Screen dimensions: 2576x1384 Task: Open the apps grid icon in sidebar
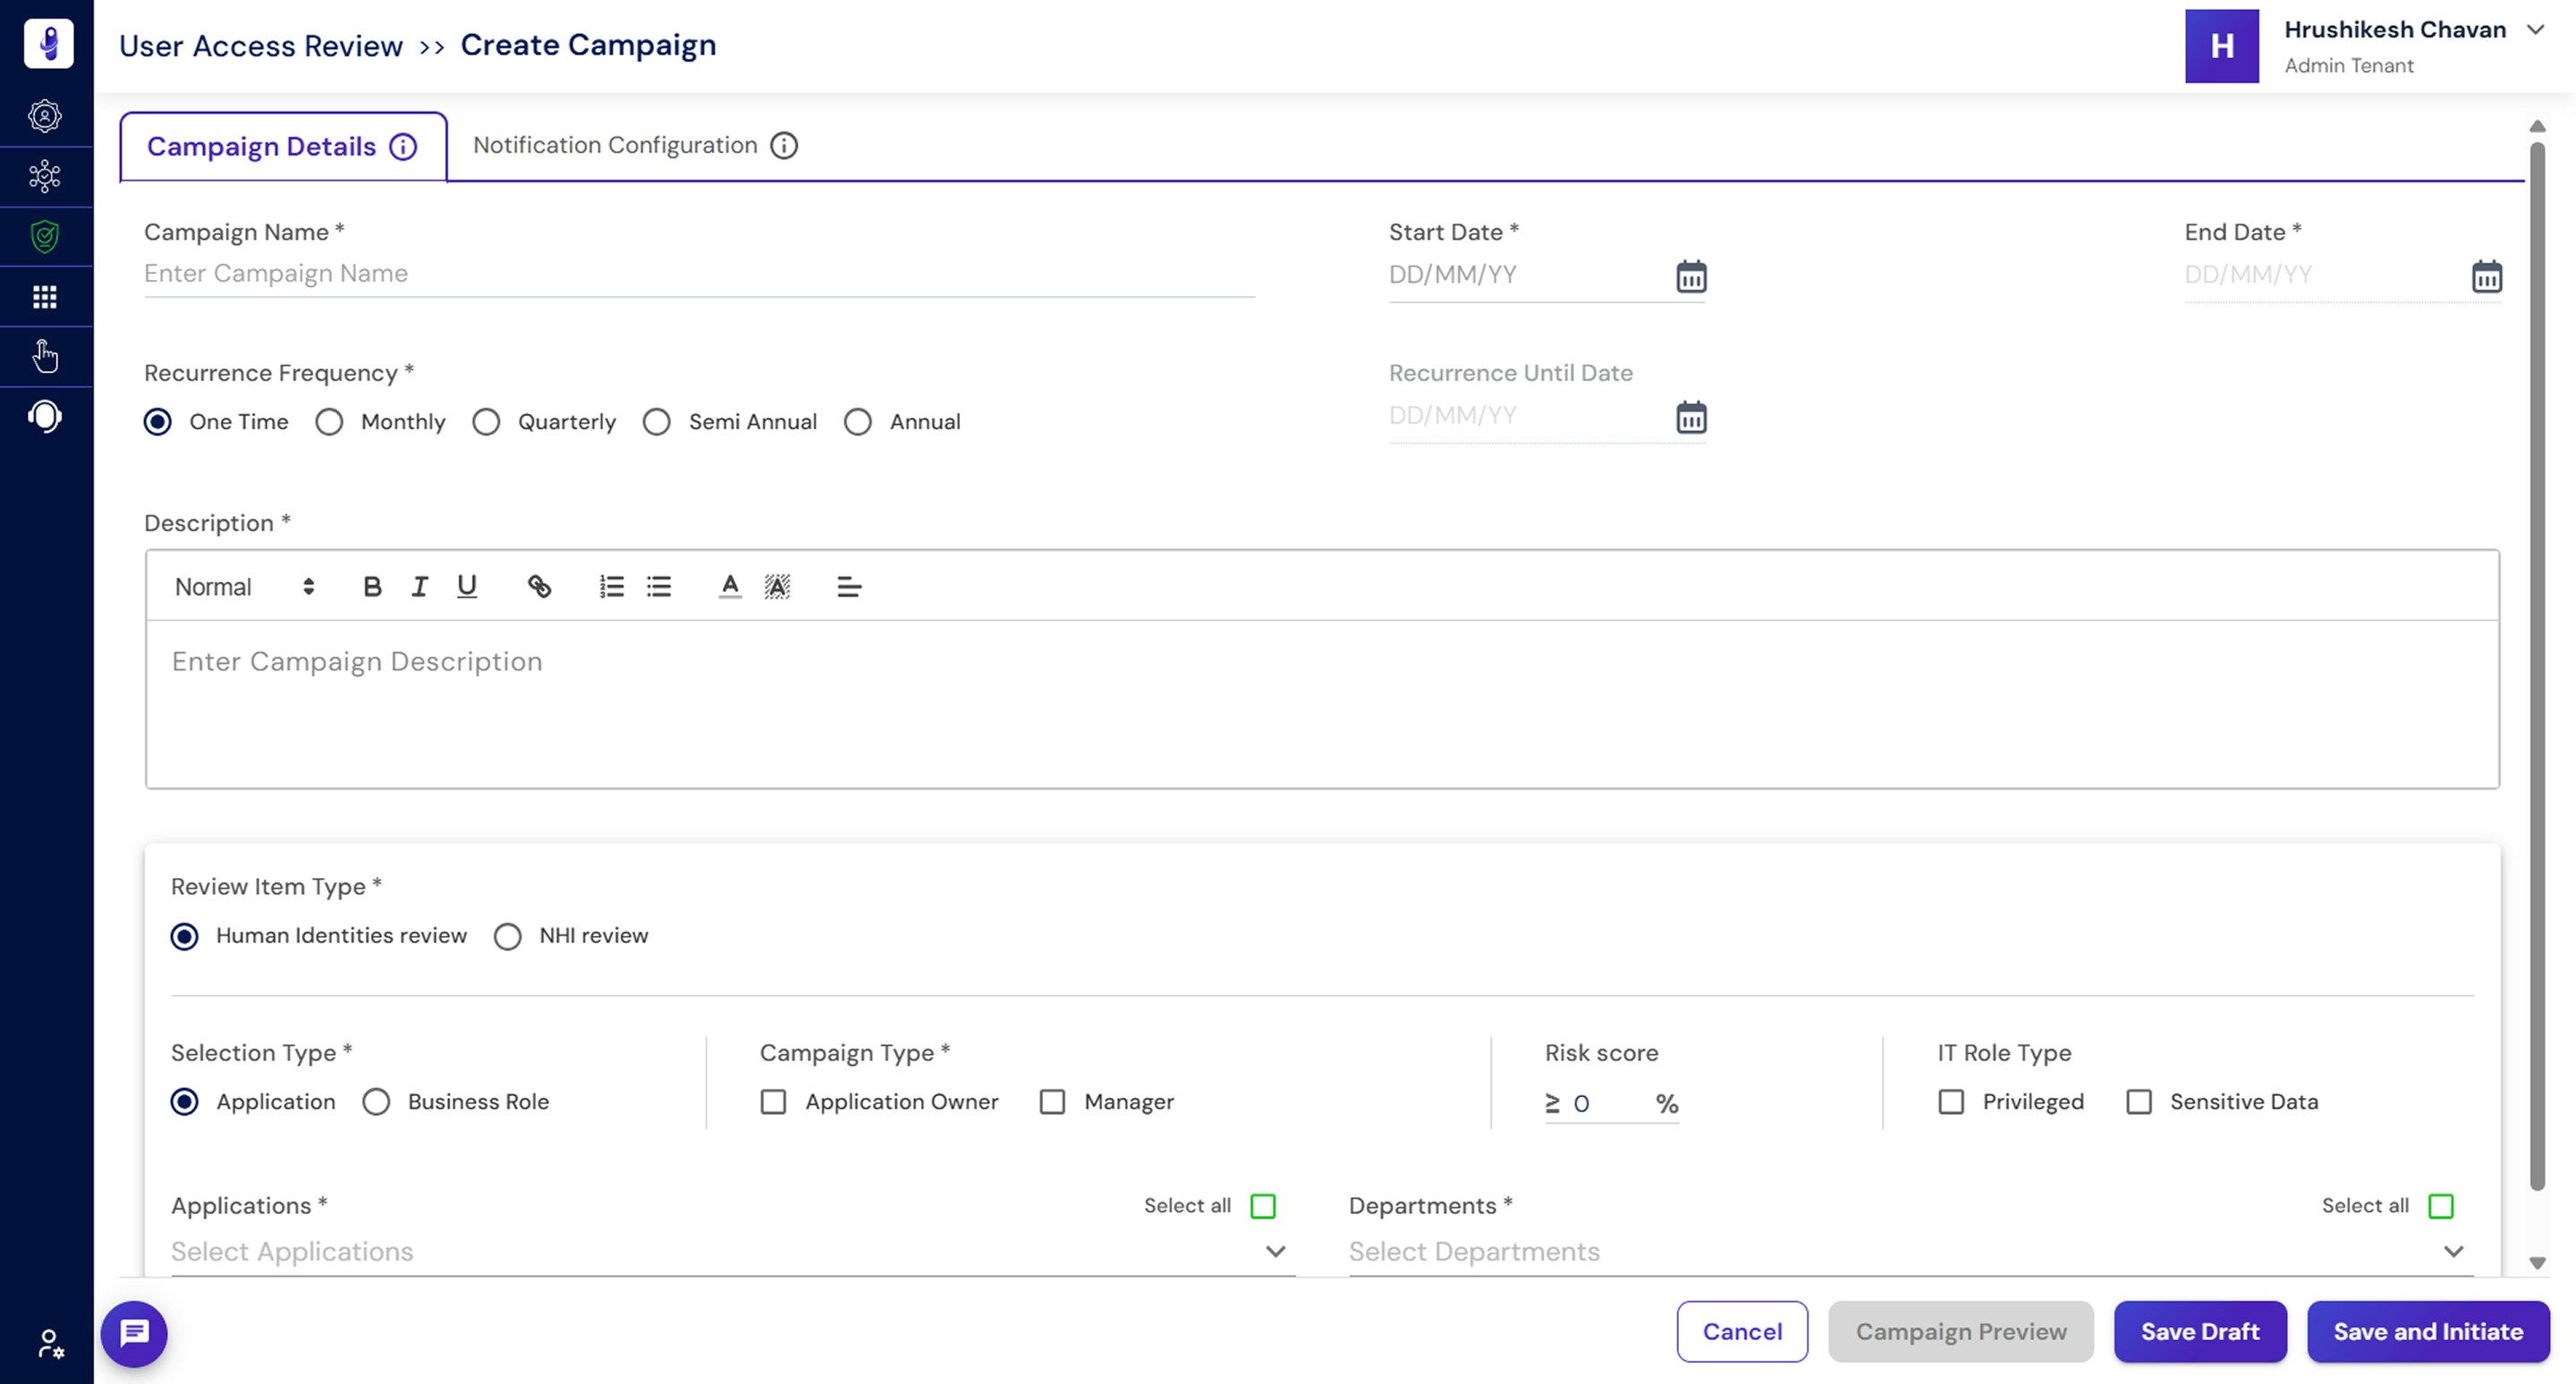point(45,296)
